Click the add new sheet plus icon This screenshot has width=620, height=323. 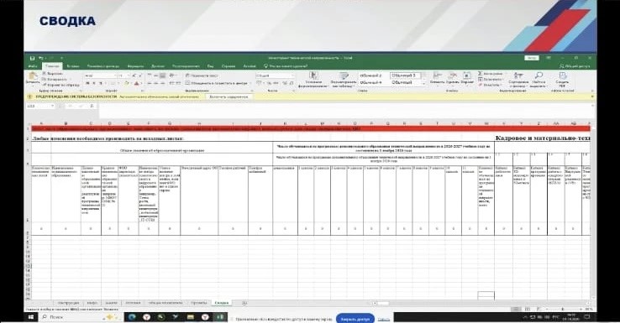tap(244, 303)
